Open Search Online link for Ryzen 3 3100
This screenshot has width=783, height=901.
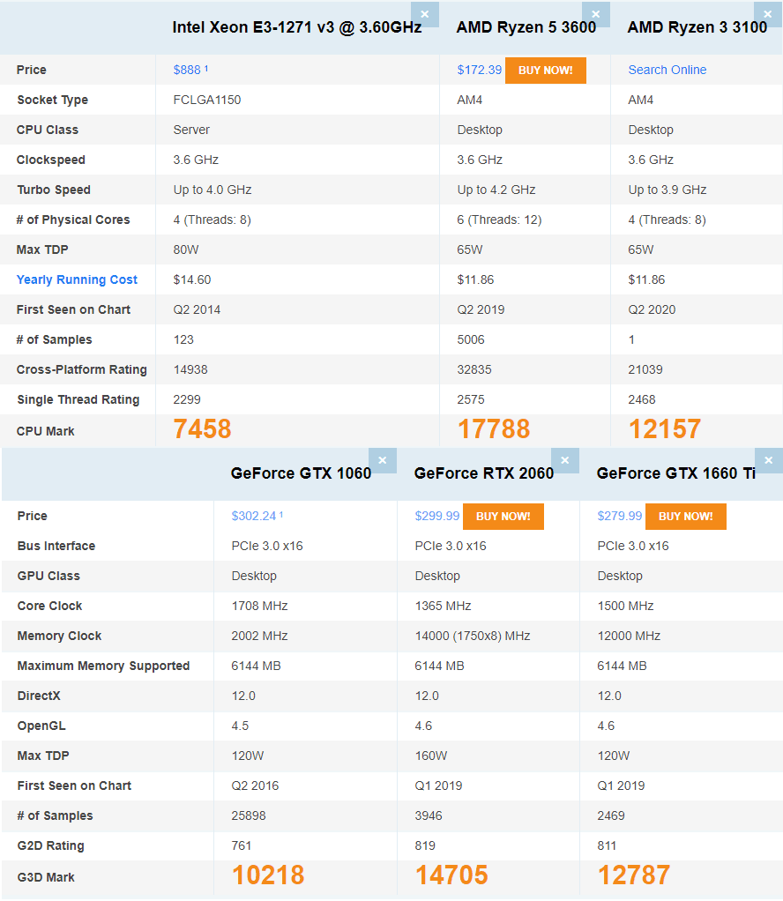667,70
